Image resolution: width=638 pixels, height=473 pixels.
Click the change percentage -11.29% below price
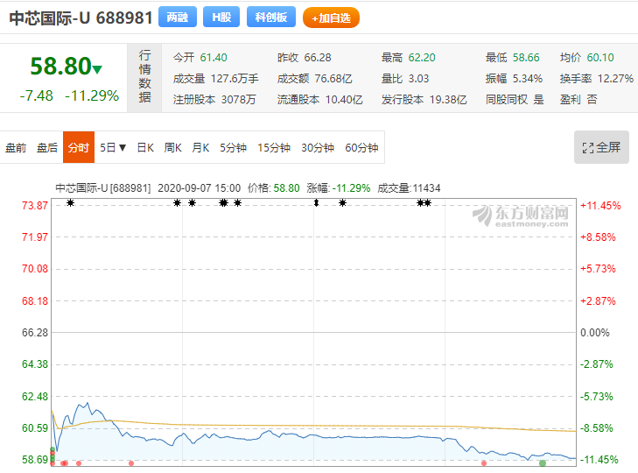(x=92, y=95)
